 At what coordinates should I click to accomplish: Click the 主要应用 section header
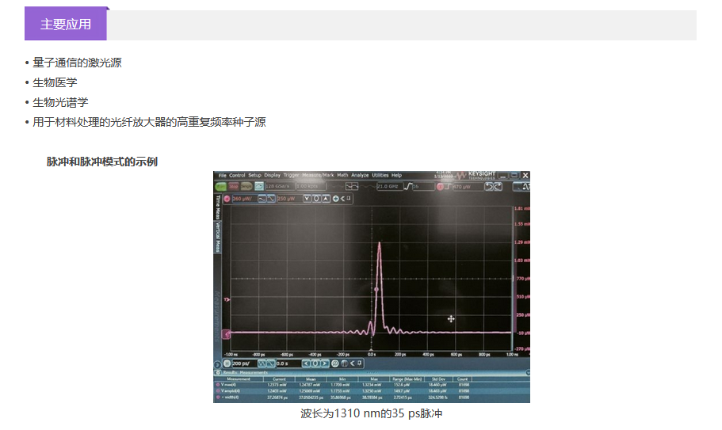tap(66, 24)
